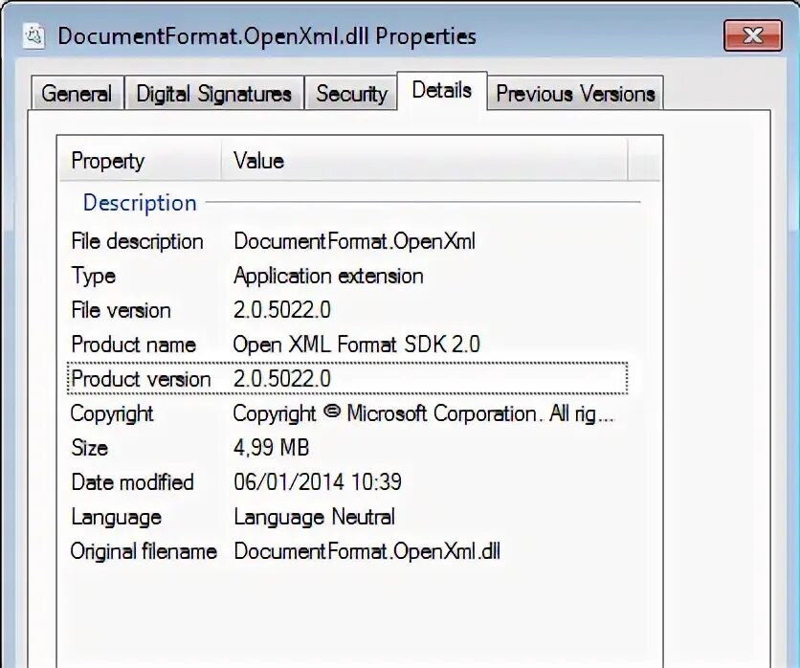800x668 pixels.
Task: Click the Language Neutral value
Action: [314, 518]
